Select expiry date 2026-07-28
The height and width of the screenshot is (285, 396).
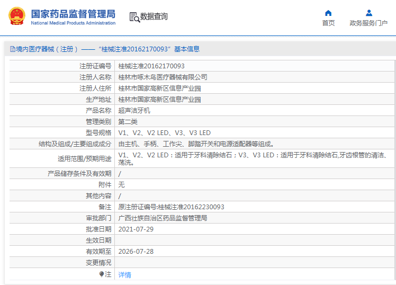pos(136,252)
